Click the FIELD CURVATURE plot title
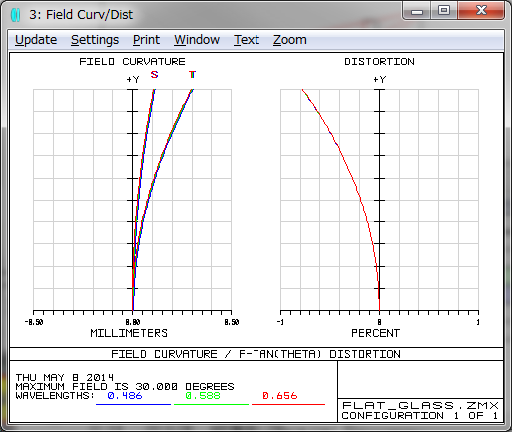The image size is (512, 432). tap(132, 62)
